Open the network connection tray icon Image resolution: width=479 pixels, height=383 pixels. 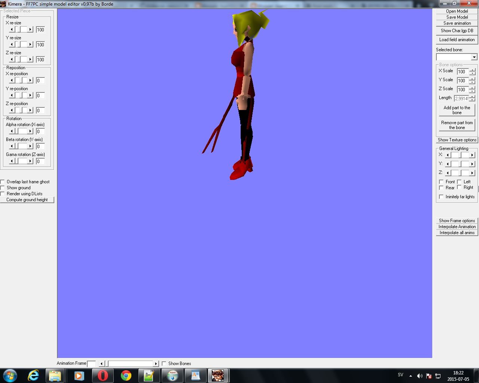click(438, 376)
